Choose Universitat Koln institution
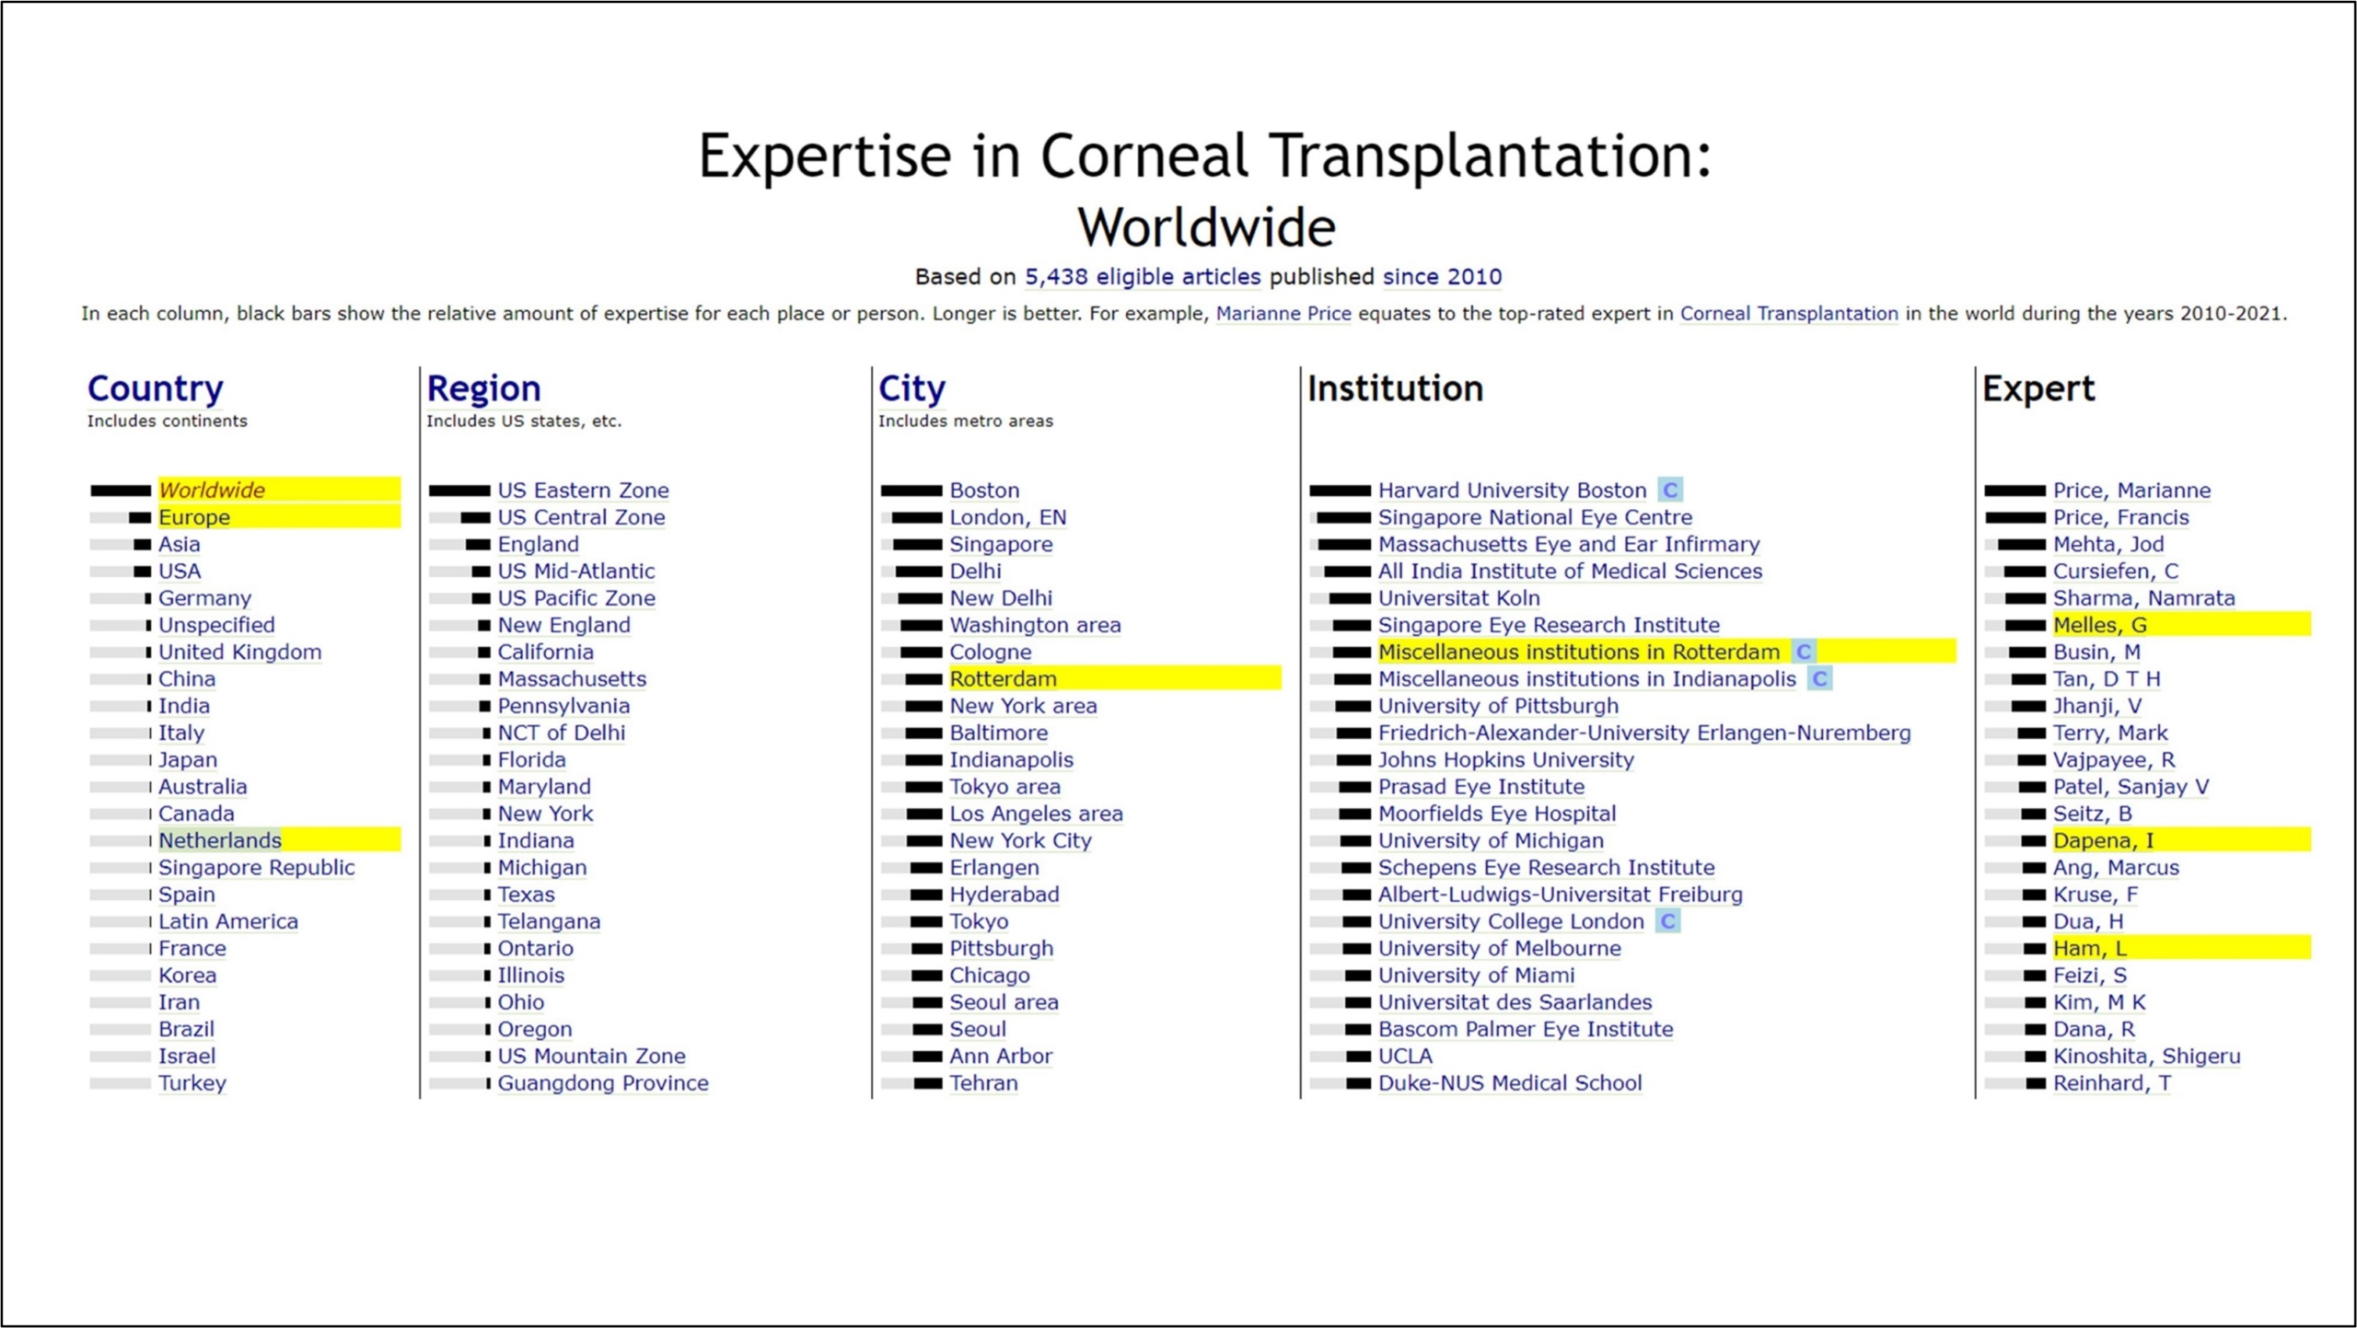This screenshot has width=2357, height=1328. tap(1458, 598)
